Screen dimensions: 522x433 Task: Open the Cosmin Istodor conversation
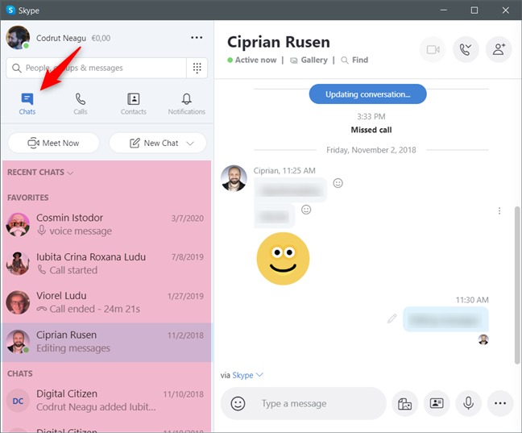pyautogui.click(x=106, y=224)
